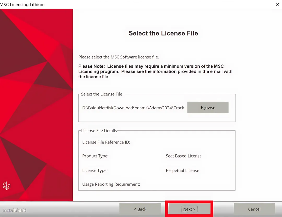Select the 'Perpetual License' value text
This screenshot has width=282, height=217.
click(x=182, y=171)
